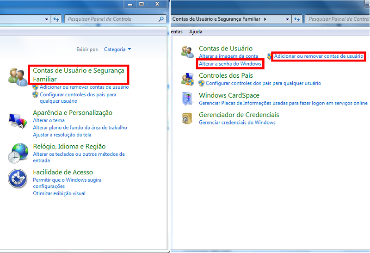Click Permitir que o Windows sugira configurações
The height and width of the screenshot is (253, 370).
click(x=67, y=183)
